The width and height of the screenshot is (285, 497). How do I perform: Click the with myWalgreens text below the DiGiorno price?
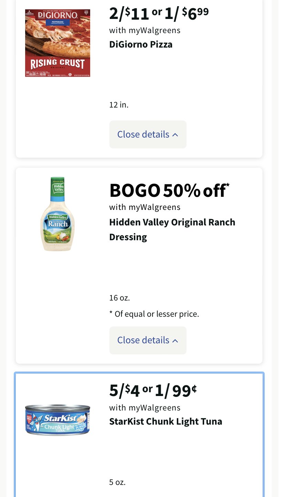(x=145, y=30)
